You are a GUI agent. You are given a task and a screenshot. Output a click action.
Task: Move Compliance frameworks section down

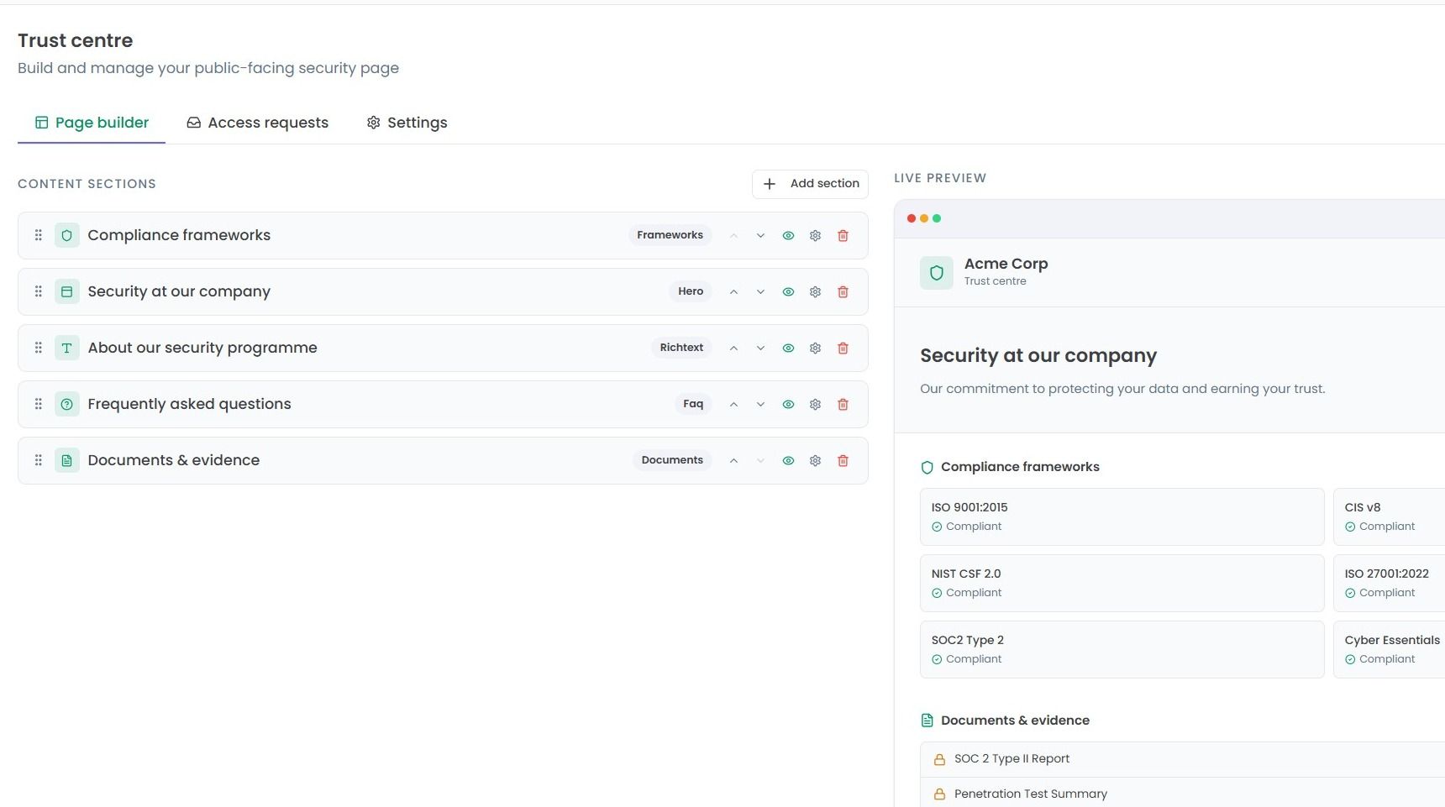(760, 236)
